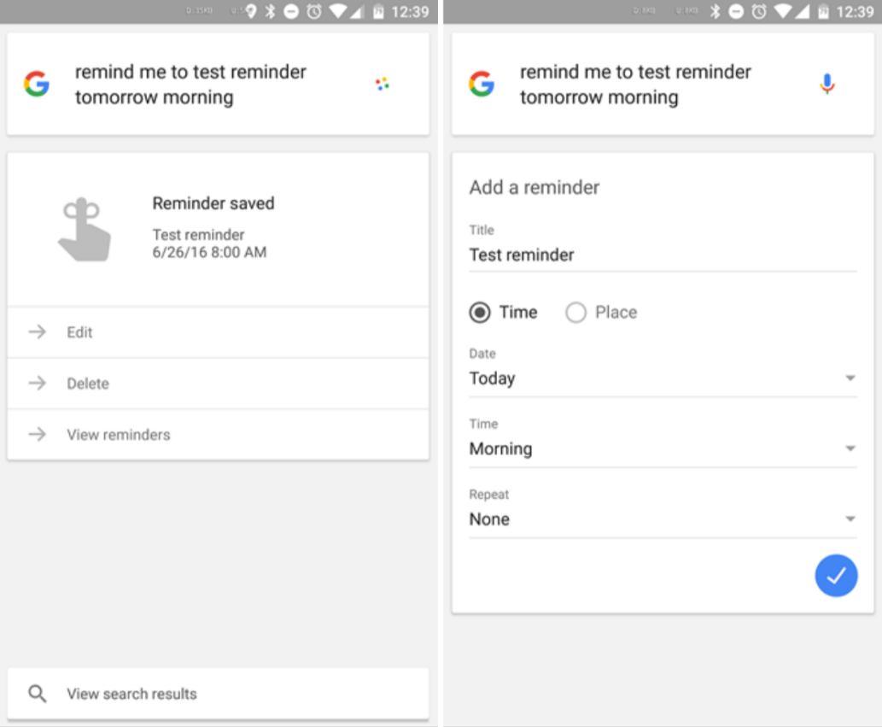Screen dimensions: 882x727
Task: Select the Place radio button
Action: point(576,313)
